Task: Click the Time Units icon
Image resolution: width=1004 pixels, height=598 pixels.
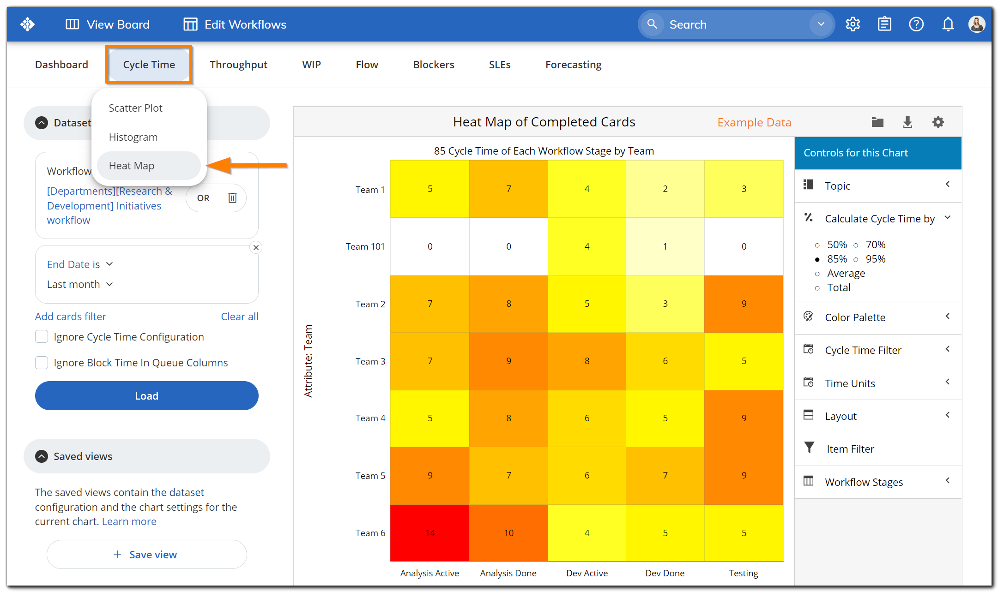Action: click(808, 383)
